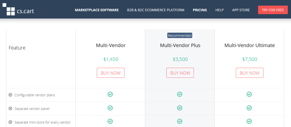Click the $1,450 price

(x=111, y=59)
